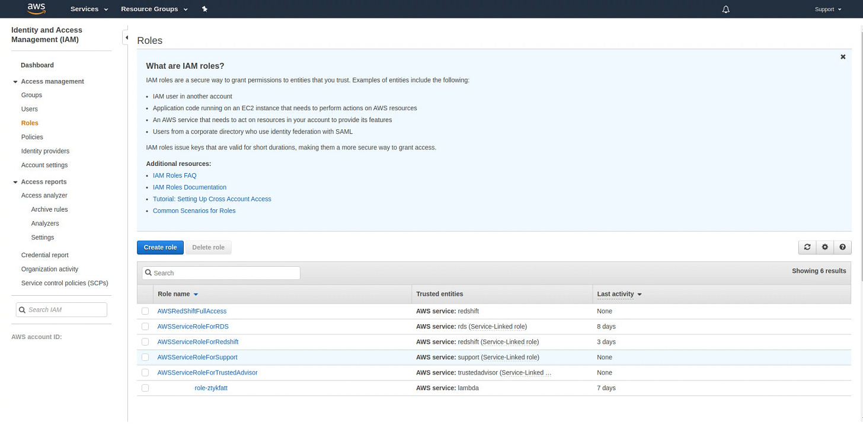Select the role-ztykfatt checkbox
The image size is (863, 425).
(145, 388)
